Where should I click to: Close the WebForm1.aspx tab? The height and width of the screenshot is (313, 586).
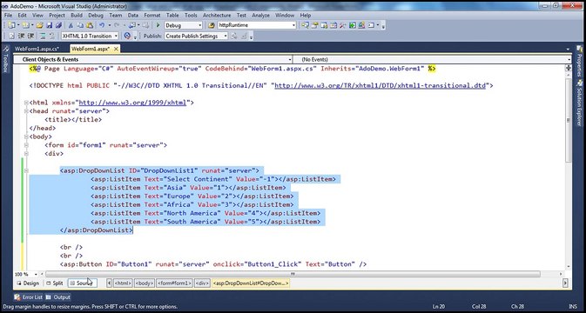coord(116,49)
